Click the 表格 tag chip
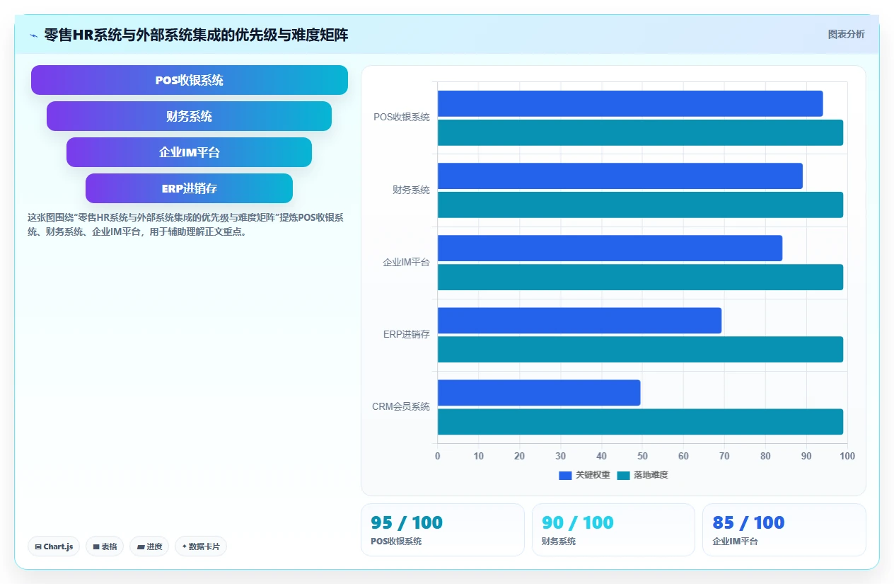 point(105,546)
